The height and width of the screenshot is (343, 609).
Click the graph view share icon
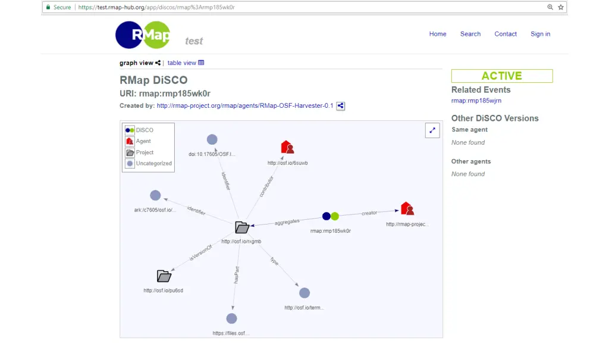click(158, 63)
